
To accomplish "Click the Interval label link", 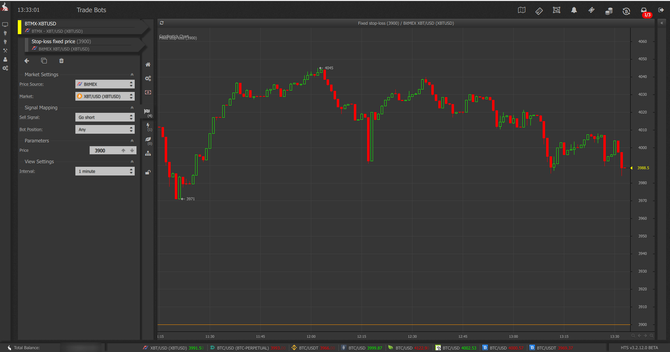I will click(x=27, y=171).
